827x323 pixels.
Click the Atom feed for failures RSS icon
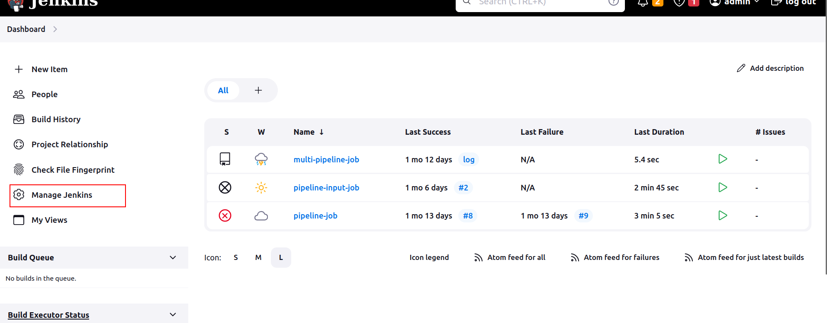point(575,257)
